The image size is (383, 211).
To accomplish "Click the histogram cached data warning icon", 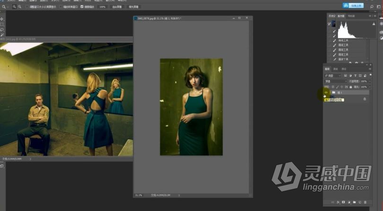I will (374, 24).
